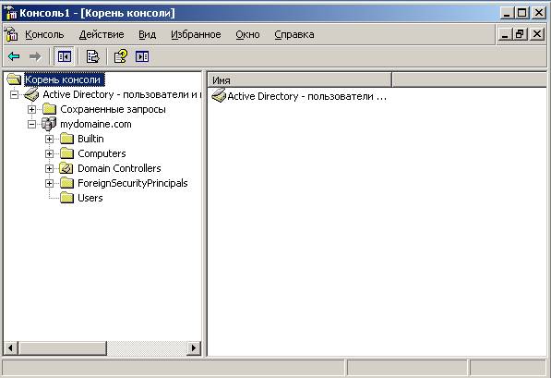Viewport: 551px width, 378px height.
Task: Expand the Сохраненные запросы node
Action: click(31, 109)
